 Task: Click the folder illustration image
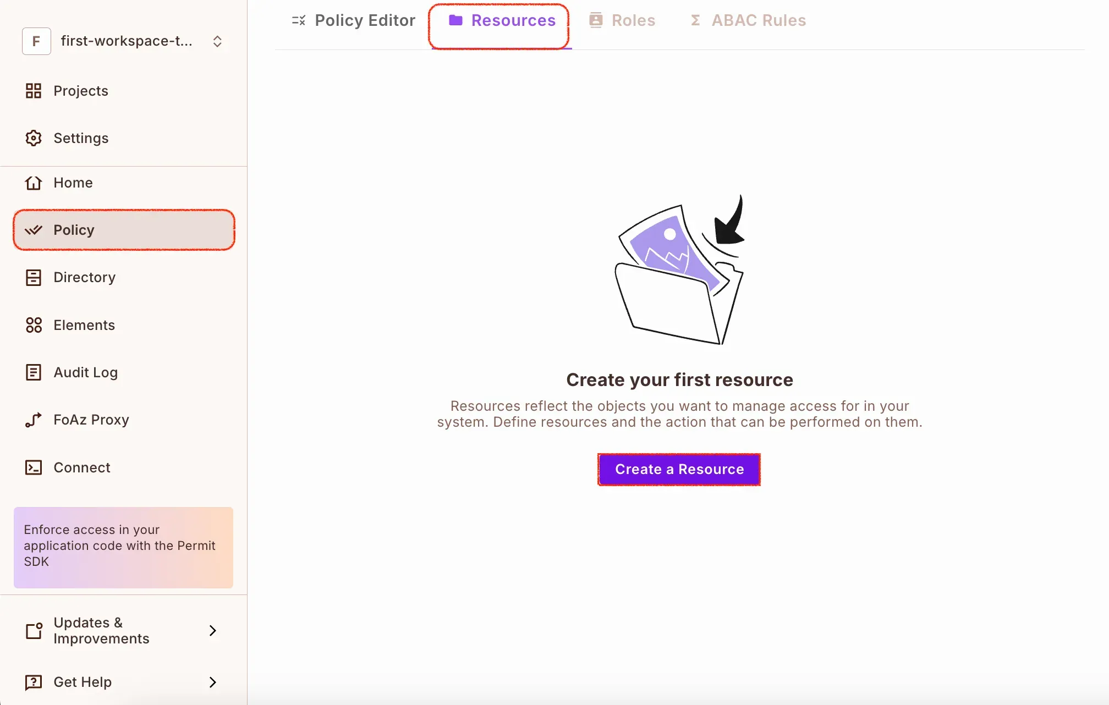tap(679, 271)
